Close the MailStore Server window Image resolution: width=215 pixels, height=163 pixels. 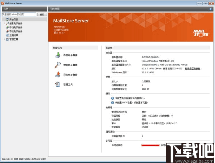(211, 3)
